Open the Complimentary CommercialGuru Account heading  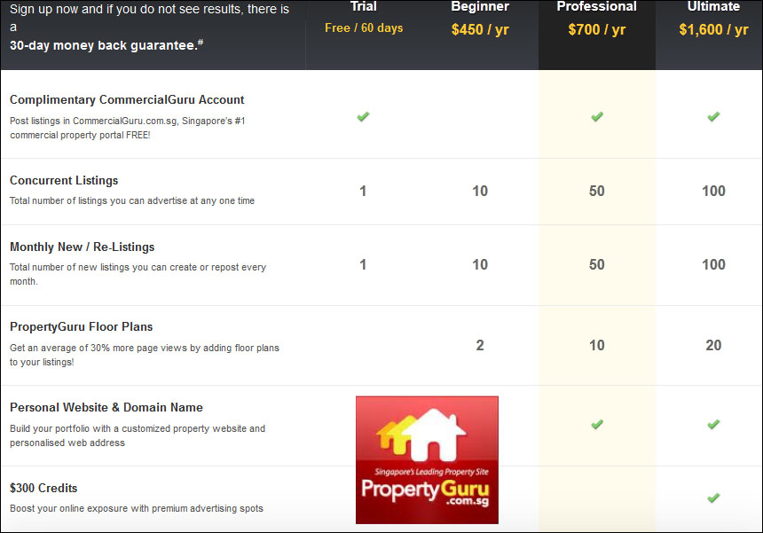(x=127, y=99)
